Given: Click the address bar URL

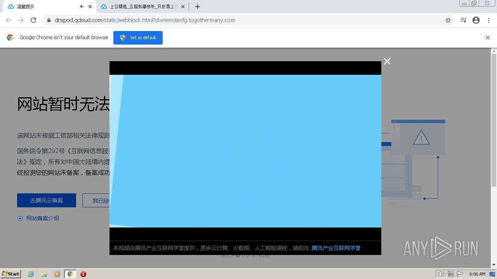Looking at the screenshot, I should (x=145, y=20).
